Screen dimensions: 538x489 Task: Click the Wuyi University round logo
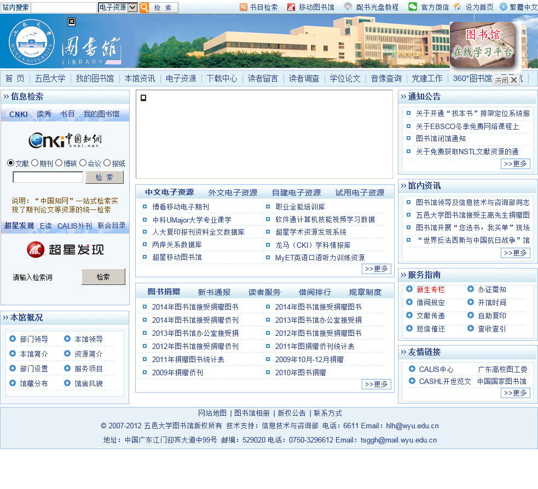(32, 42)
